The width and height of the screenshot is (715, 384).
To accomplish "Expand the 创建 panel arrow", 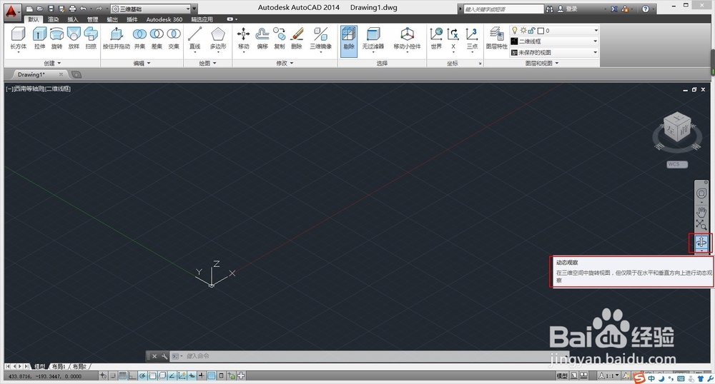I will pyautogui.click(x=59, y=64).
